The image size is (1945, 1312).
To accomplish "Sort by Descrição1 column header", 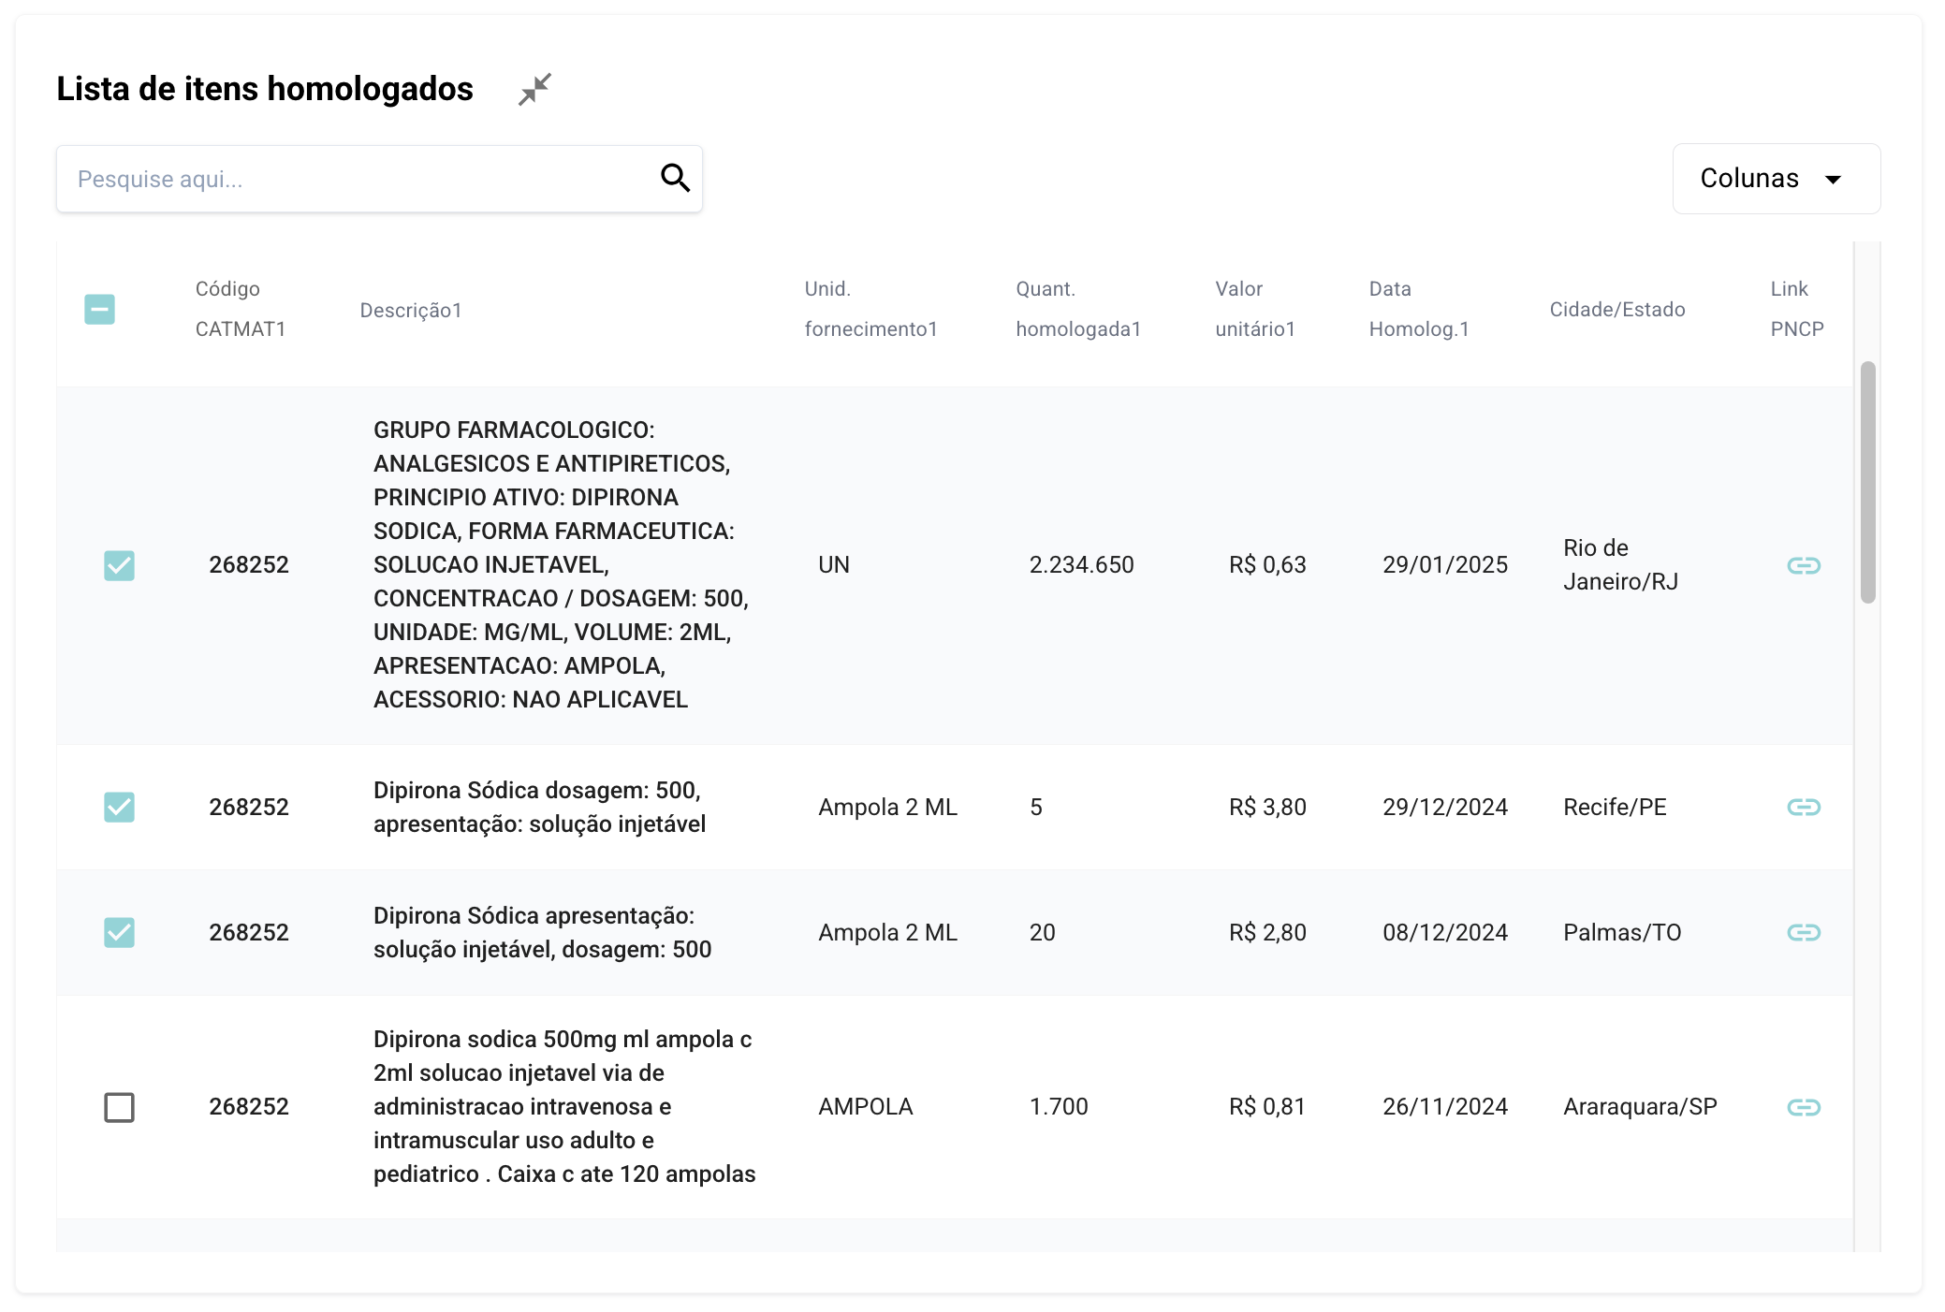I will [x=411, y=310].
